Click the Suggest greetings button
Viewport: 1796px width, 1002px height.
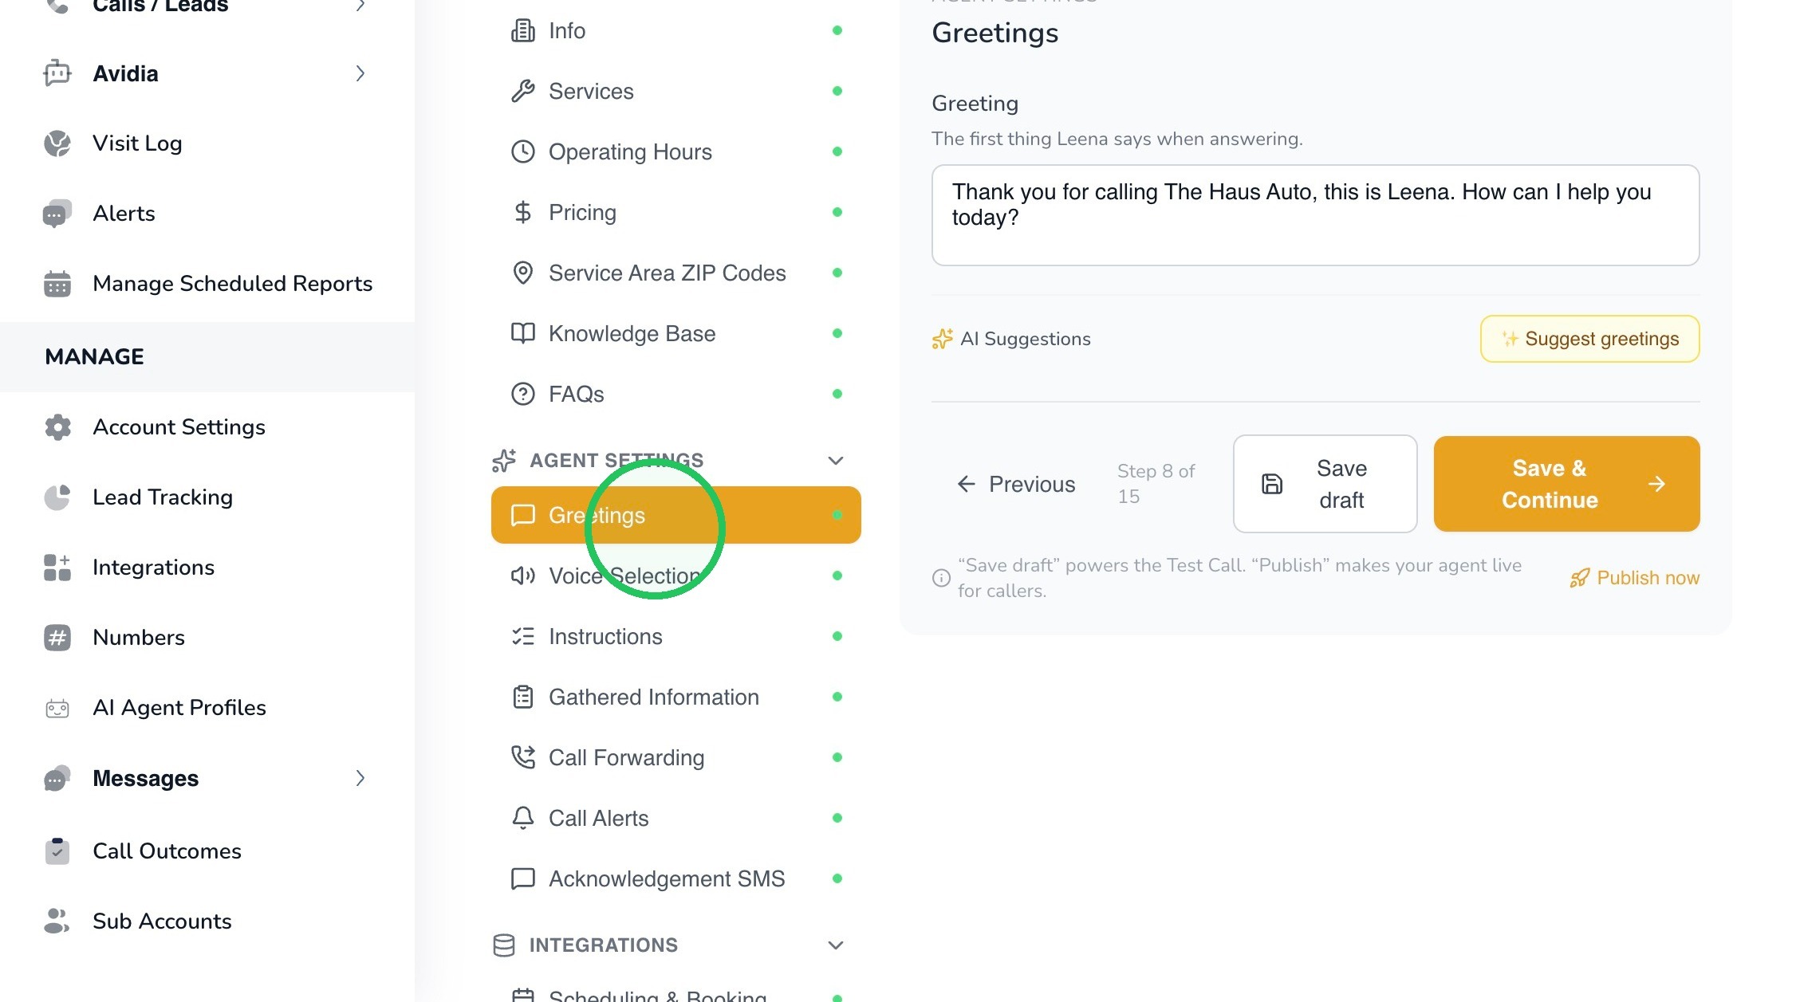pyautogui.click(x=1590, y=339)
